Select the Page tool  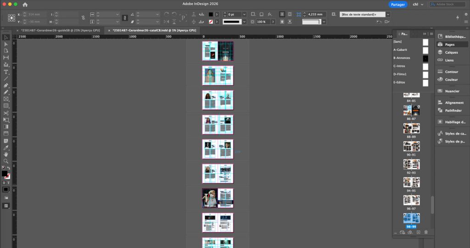(x=6, y=50)
